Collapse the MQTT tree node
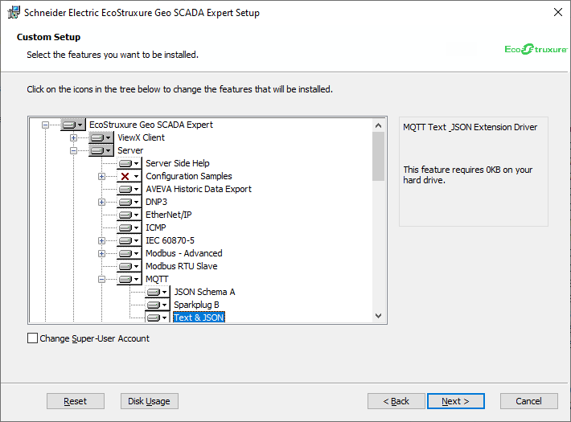The height and width of the screenshot is (422, 571). click(102, 279)
